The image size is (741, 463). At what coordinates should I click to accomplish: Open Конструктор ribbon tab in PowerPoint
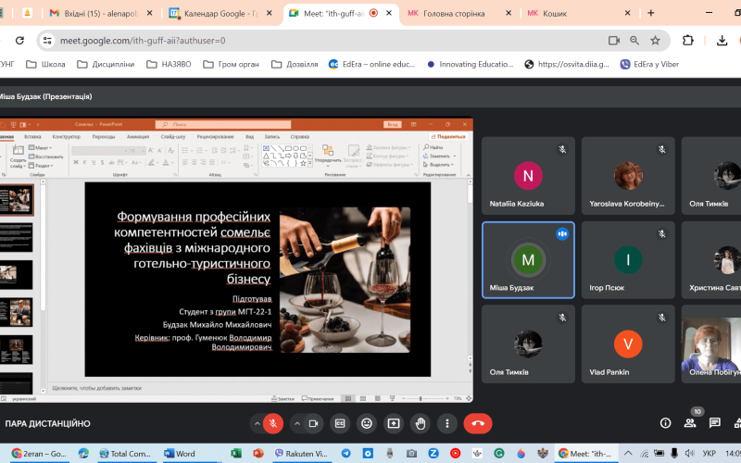[x=66, y=136]
